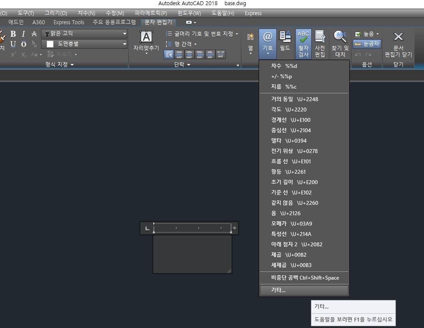Click 문서 편집기 닫기 to close editor
Screen dimensions: 424x328
(x=398, y=43)
